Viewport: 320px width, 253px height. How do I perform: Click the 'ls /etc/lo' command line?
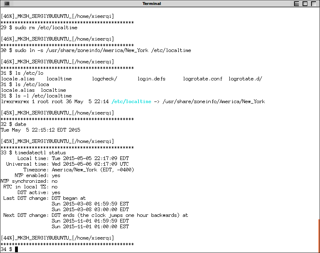tap(22, 73)
